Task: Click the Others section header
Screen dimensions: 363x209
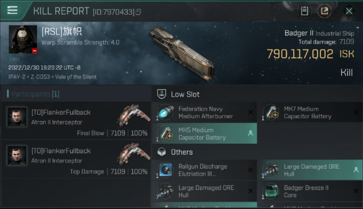Action: click(181, 152)
